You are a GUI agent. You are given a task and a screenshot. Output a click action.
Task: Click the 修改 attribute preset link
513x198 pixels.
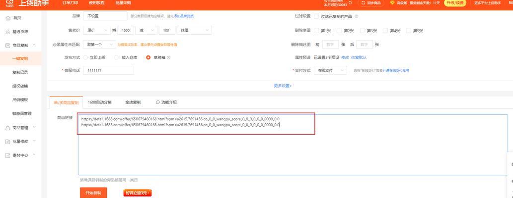(x=345, y=57)
